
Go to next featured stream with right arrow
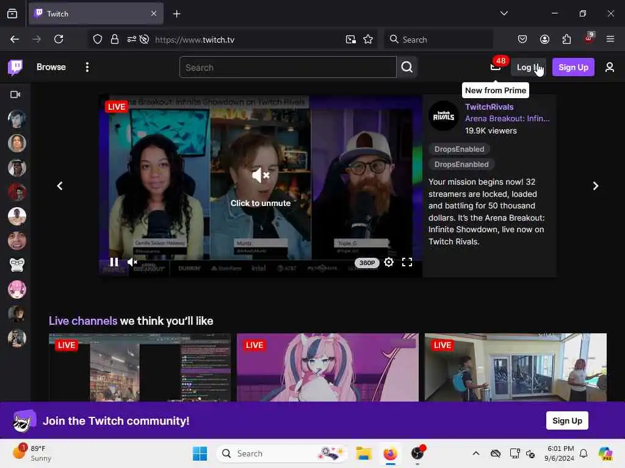(596, 186)
